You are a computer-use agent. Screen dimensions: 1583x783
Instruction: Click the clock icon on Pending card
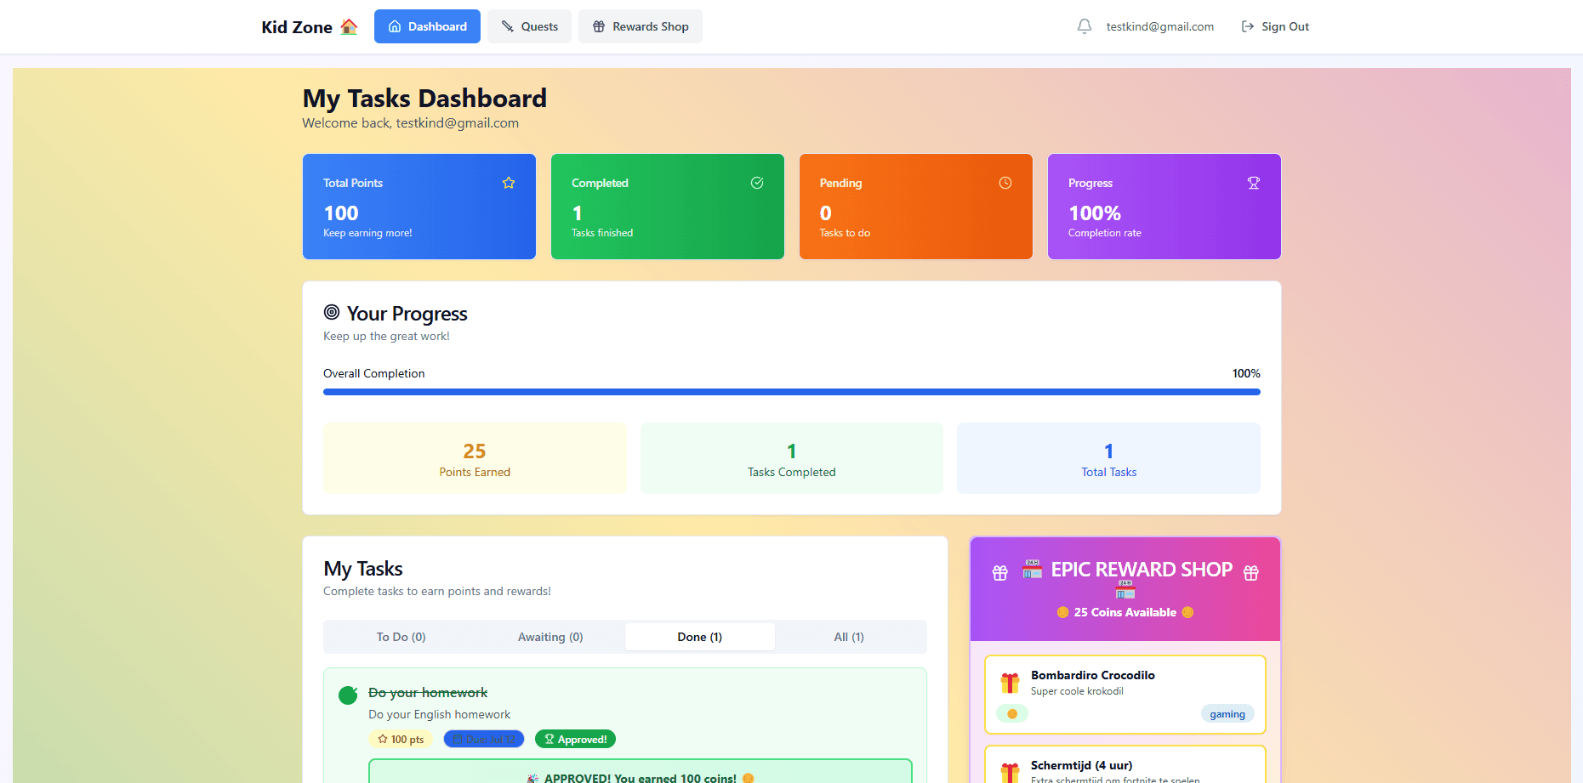[x=1005, y=183]
